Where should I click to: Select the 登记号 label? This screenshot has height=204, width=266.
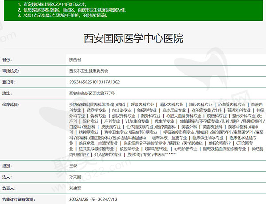click(9, 82)
